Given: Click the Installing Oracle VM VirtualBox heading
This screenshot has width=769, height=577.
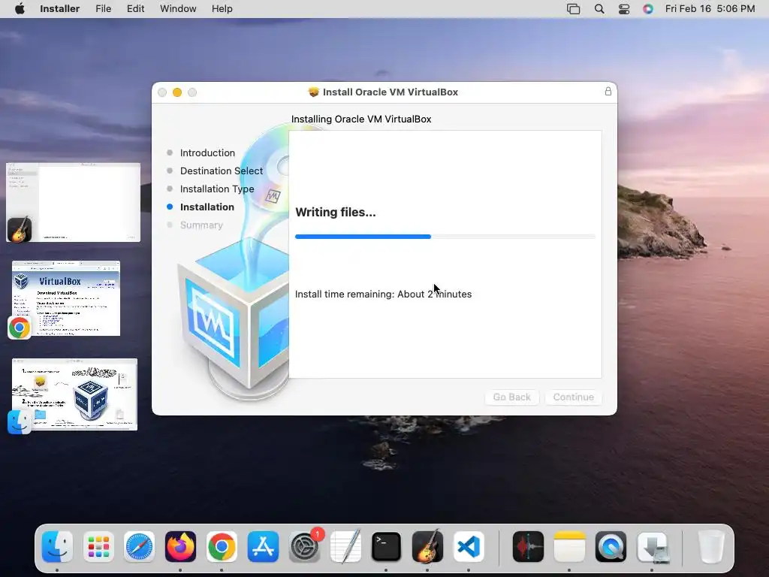Looking at the screenshot, I should tap(361, 119).
